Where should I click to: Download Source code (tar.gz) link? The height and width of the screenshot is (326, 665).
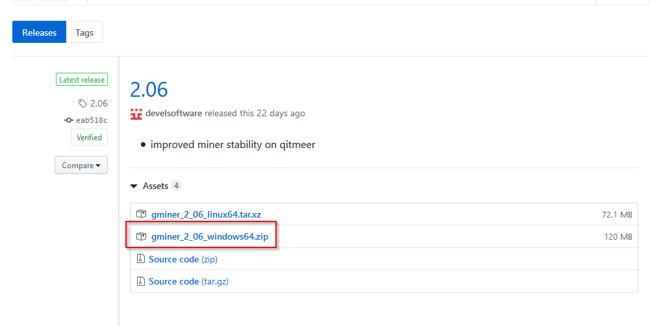pyautogui.click(x=189, y=281)
